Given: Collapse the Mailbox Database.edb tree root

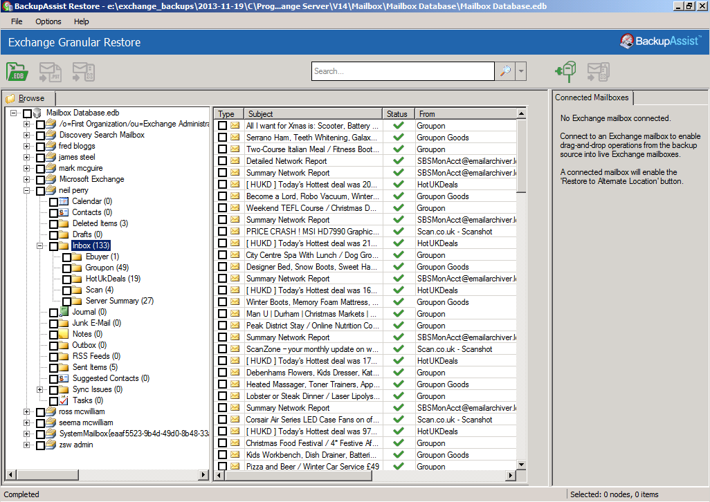Looking at the screenshot, I should [x=14, y=113].
